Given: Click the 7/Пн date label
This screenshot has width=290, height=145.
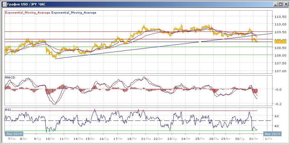Looking at the screenshot, I should 12,139.
